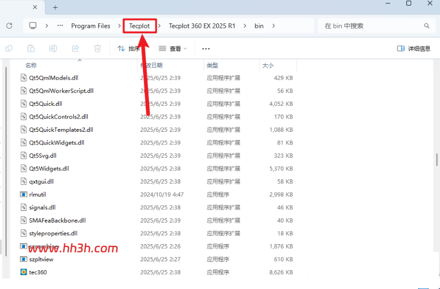Click the 8,626 KB size cell
Viewport: 440px width, 289px height.
pyautogui.click(x=281, y=272)
